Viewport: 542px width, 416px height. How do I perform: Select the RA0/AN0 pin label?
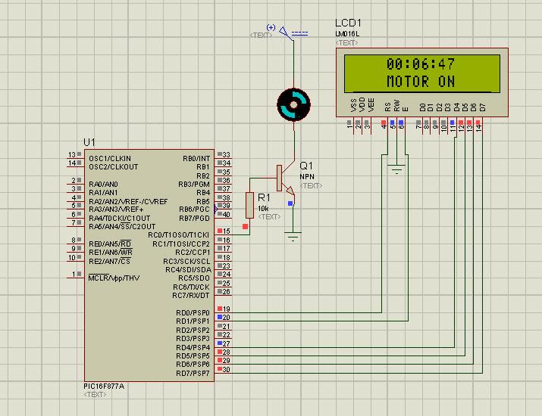[103, 185]
